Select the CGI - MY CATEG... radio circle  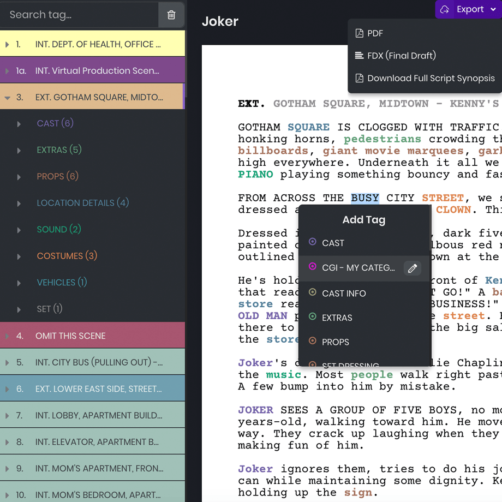[313, 266]
